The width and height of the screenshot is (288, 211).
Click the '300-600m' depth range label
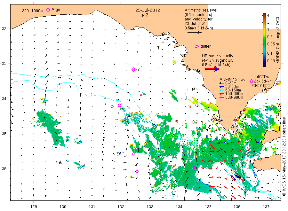(234, 98)
